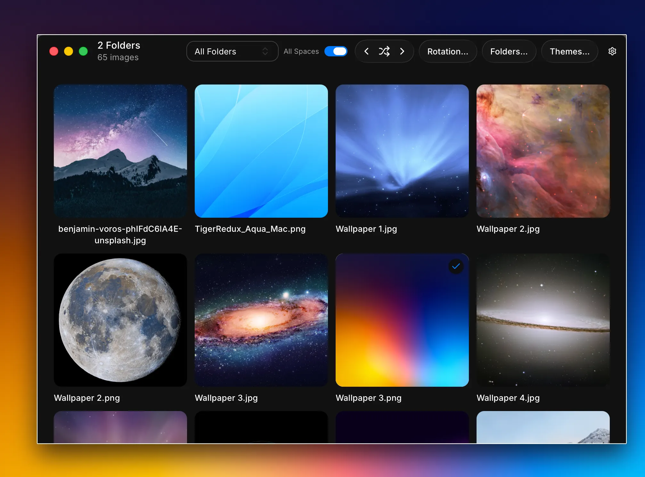Viewport: 645px width, 477px height.
Task: Click the TigerRedux_Aqua_Mac.png file name
Action: point(250,229)
